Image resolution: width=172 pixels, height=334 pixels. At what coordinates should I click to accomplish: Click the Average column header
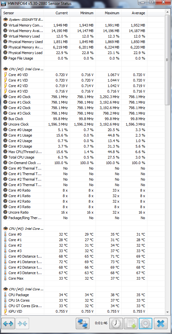pyautogui.click(x=134, y=13)
